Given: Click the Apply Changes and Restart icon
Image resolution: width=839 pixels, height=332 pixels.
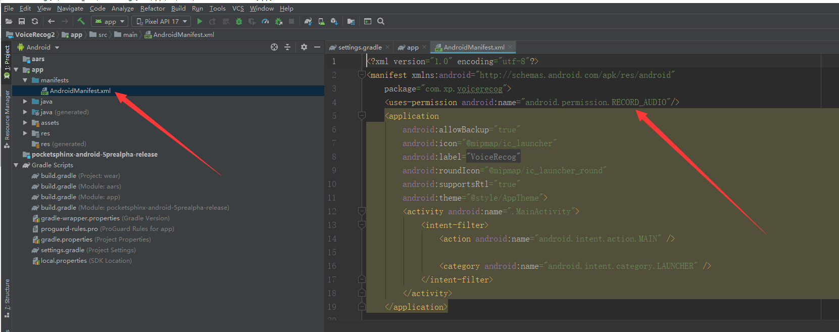Looking at the screenshot, I should pyautogui.click(x=213, y=21).
